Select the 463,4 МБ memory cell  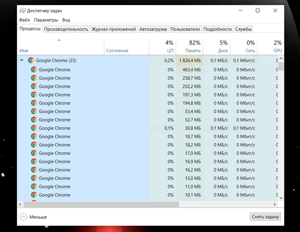[189, 70]
